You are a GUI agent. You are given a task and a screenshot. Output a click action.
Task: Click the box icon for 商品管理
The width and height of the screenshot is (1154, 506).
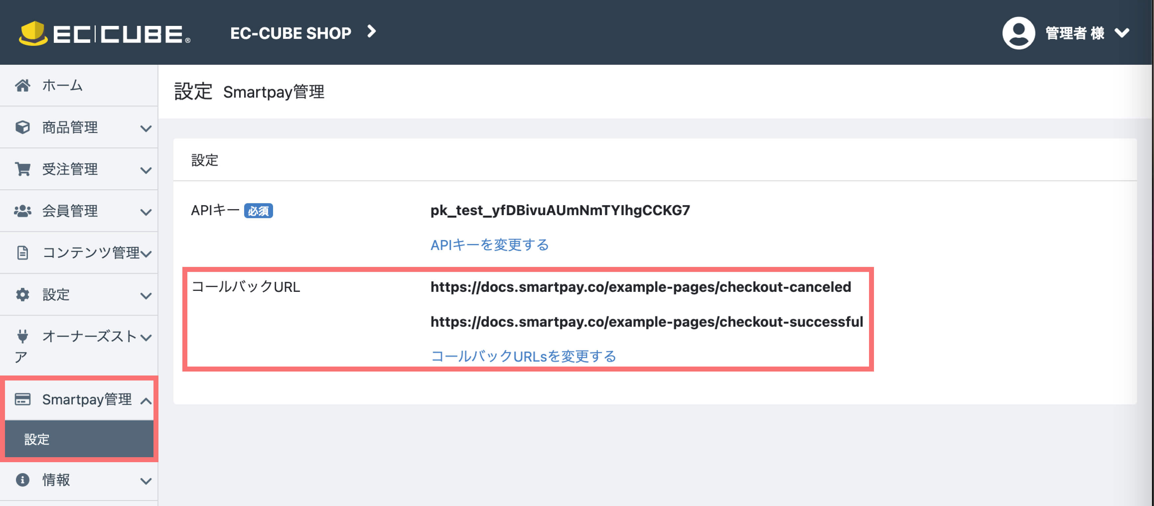tap(22, 127)
